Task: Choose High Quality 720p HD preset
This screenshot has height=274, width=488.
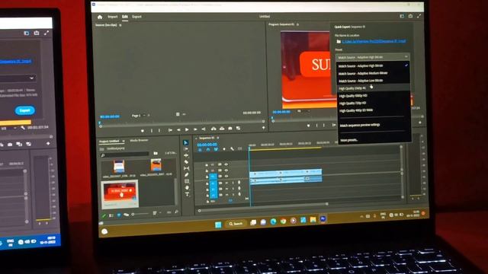Action: pos(374,104)
